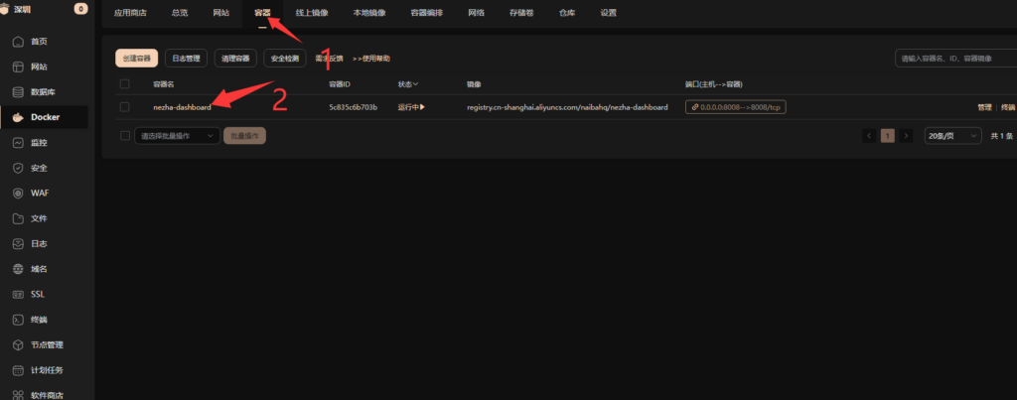1017x400 pixels.
Task: Open the 软件商店 grid icon in sidebar
Action: tap(18, 395)
